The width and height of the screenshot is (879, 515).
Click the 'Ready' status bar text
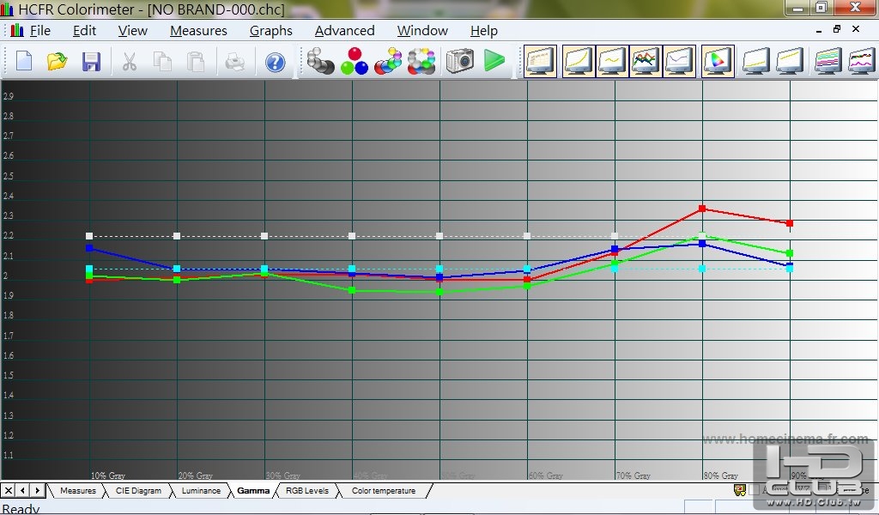[x=21, y=509]
